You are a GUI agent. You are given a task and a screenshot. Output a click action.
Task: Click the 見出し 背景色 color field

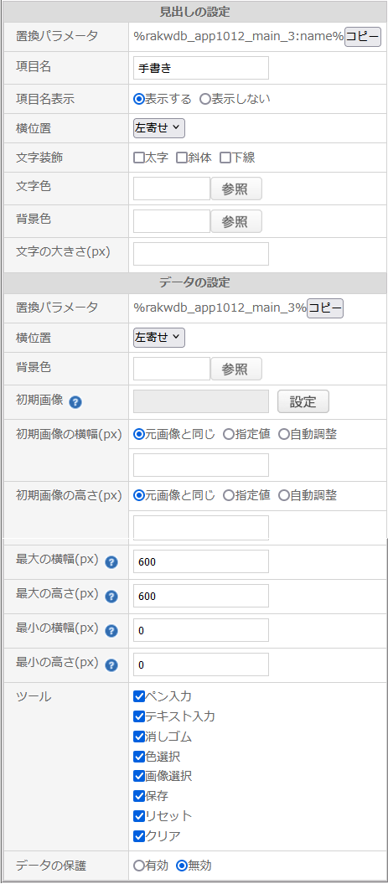[172, 221]
